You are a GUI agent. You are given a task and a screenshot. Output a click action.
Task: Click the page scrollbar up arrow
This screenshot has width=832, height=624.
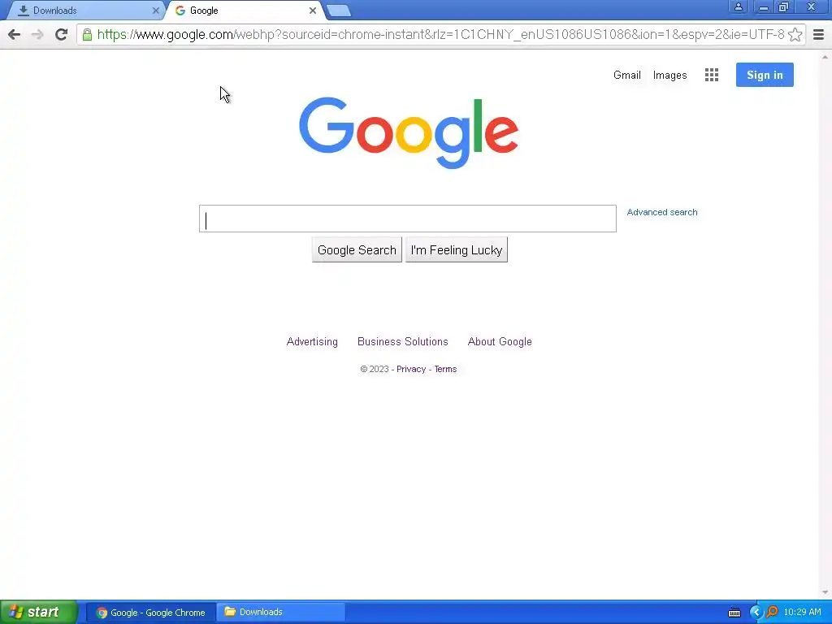825,56
